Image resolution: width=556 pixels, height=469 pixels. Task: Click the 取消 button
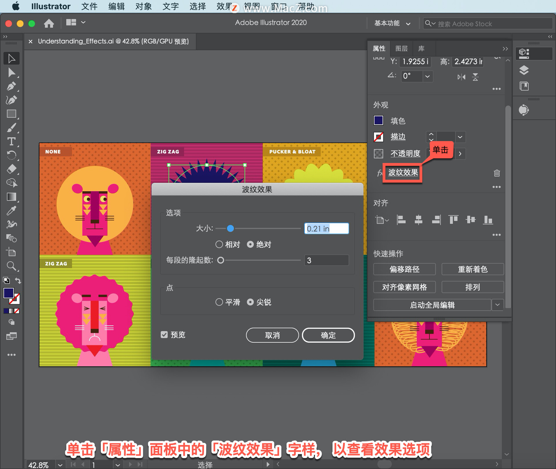tap(272, 335)
